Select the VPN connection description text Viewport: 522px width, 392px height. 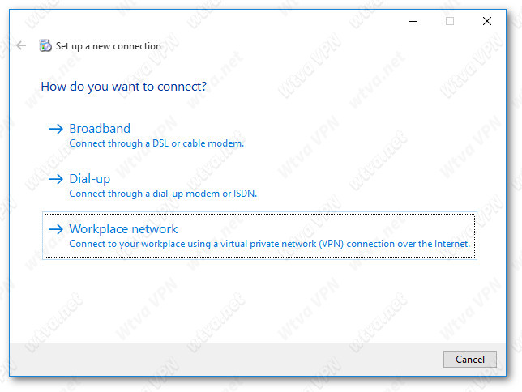pos(269,244)
